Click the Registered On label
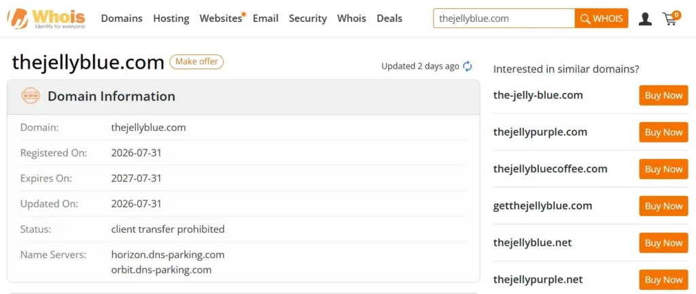Viewport: 696px width, 294px height. click(x=54, y=153)
